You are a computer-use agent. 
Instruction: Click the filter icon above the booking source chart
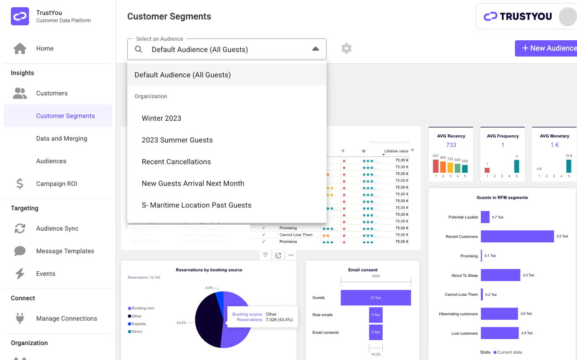[x=265, y=255]
